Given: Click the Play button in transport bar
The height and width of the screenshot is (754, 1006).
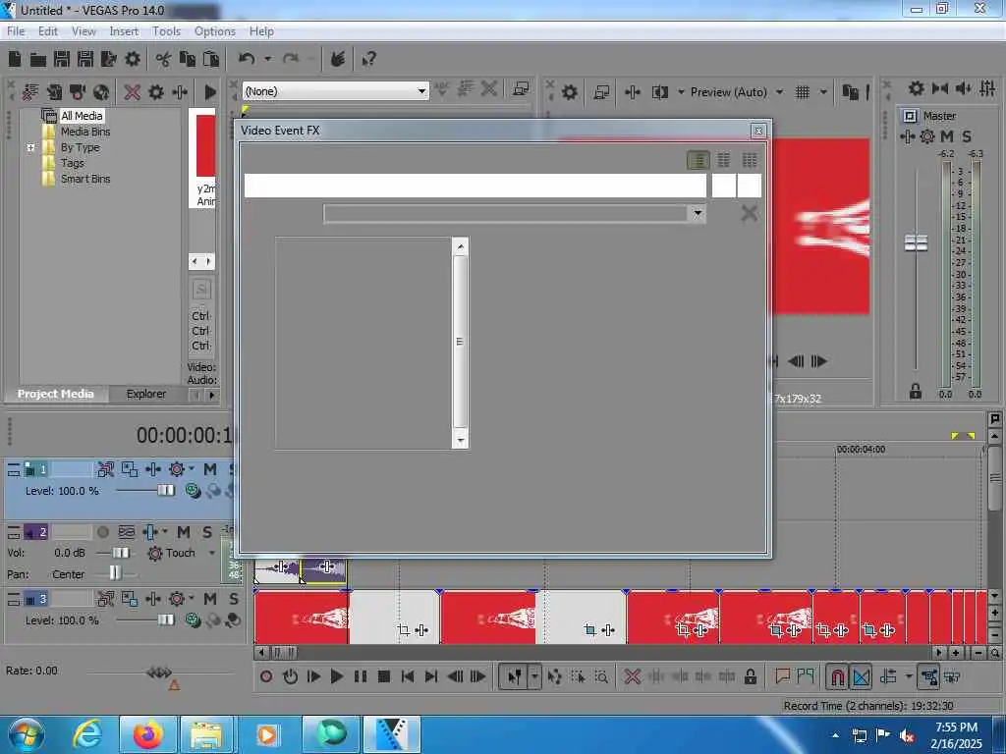Looking at the screenshot, I should [x=336, y=676].
